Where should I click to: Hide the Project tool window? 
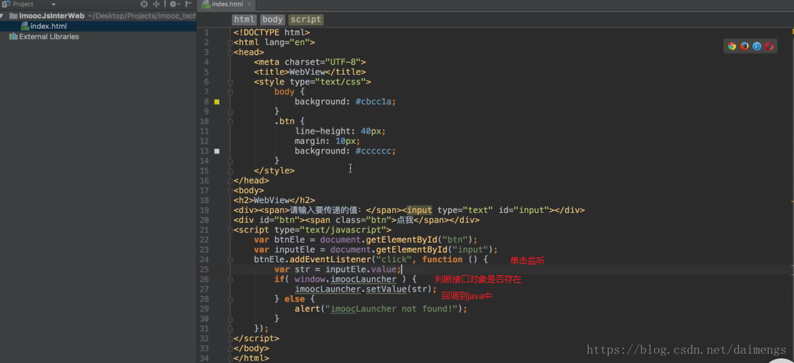[x=188, y=4]
